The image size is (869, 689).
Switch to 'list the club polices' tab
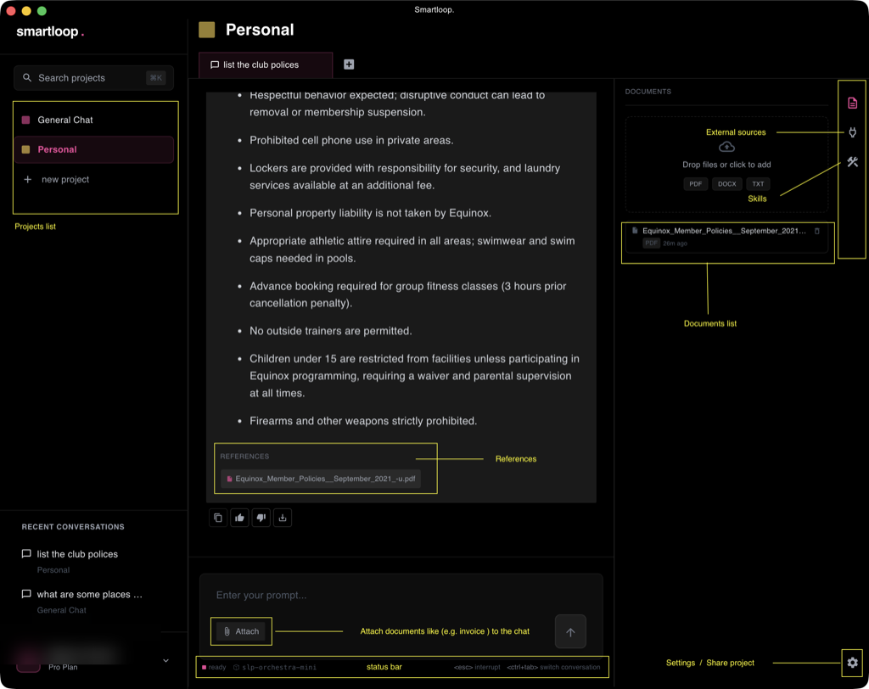266,64
